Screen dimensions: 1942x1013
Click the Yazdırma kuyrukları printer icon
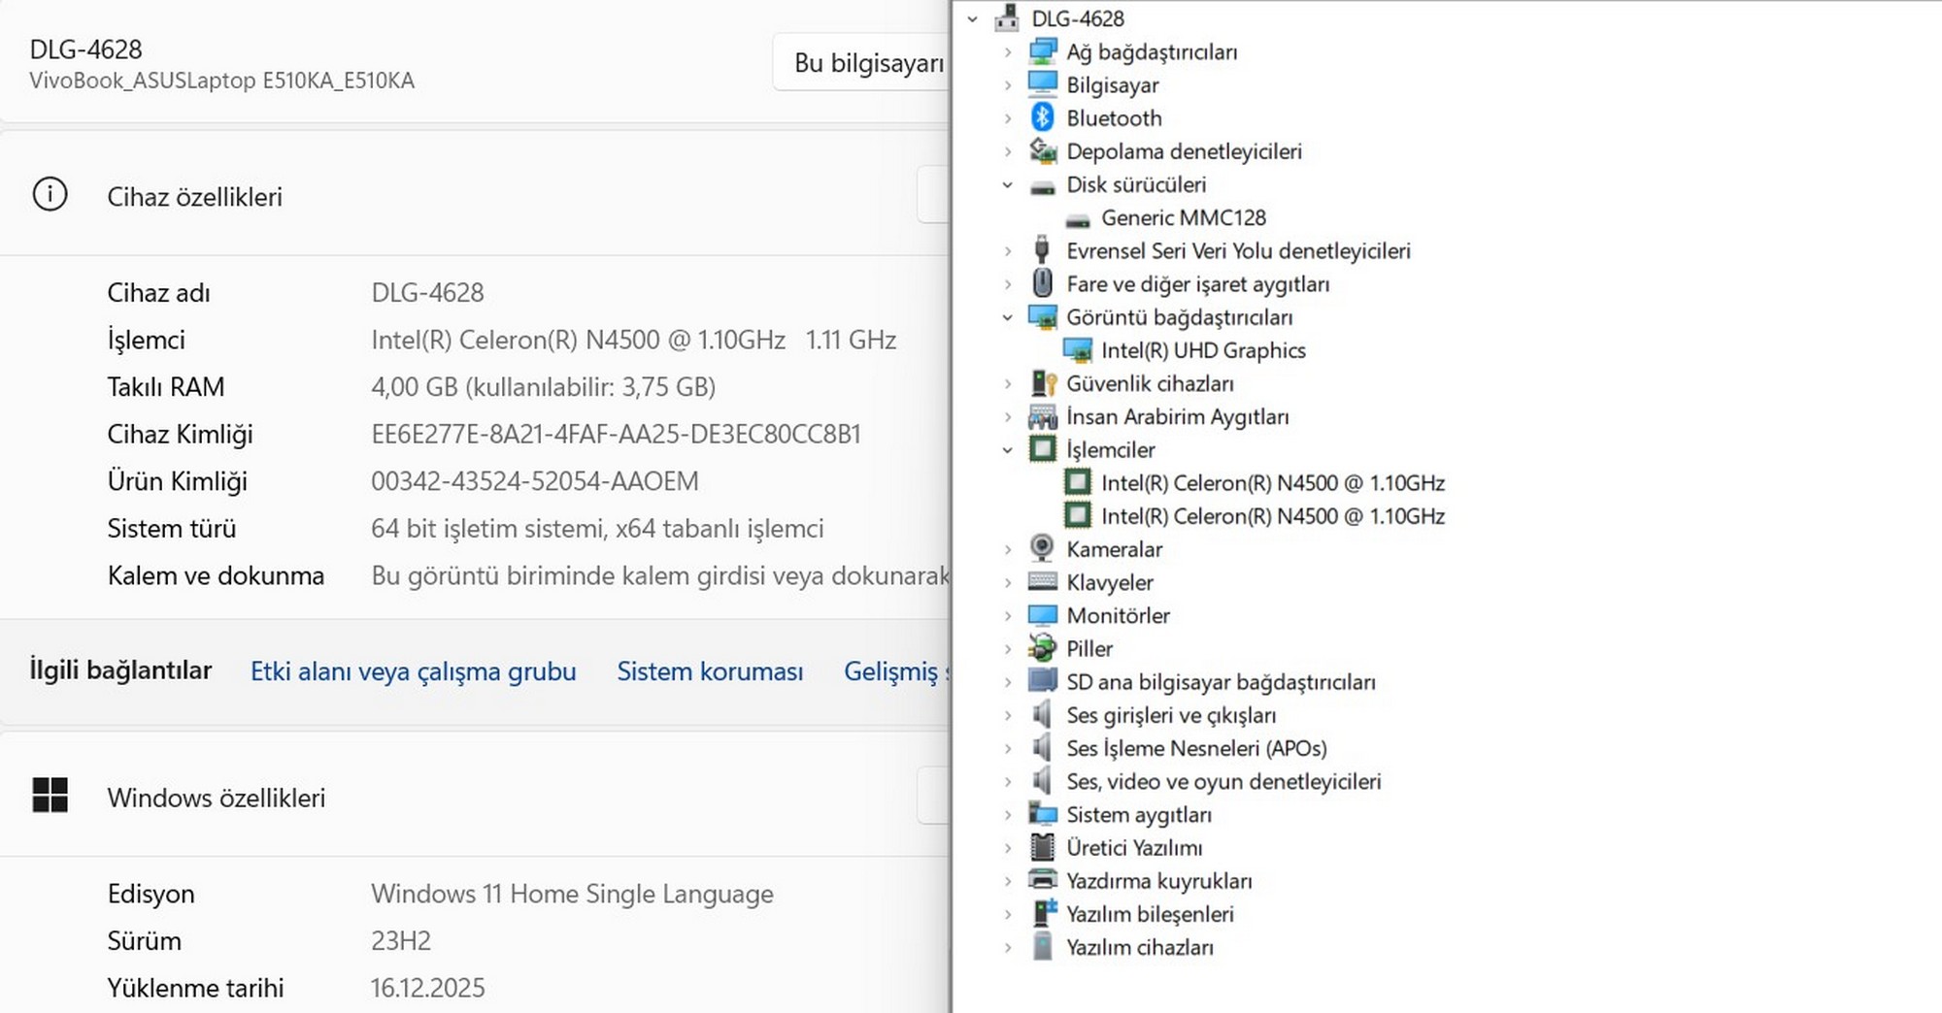[x=1042, y=880]
